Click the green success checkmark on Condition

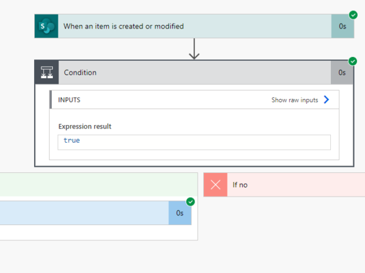coord(353,61)
